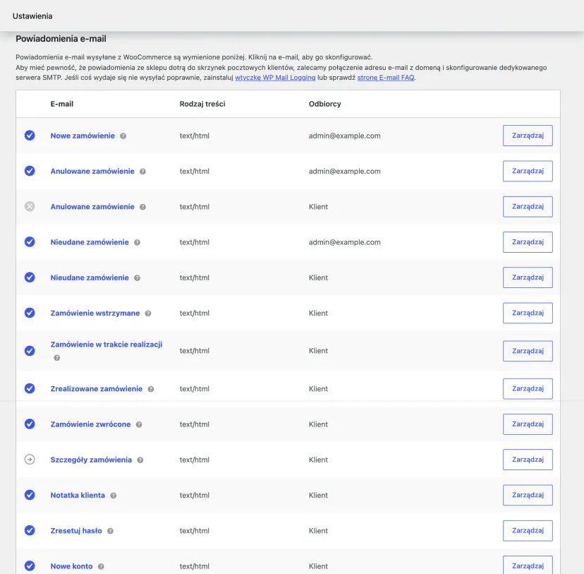This screenshot has width=584, height=574.
Task: Click help icon beside Anulowane zamówienie for admin@example.com
Action: click(x=142, y=172)
